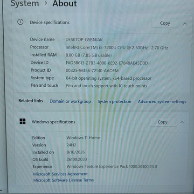The width and height of the screenshot is (194, 194).
Task: Click the Pen and touch label
Action: click(x=45, y=85)
